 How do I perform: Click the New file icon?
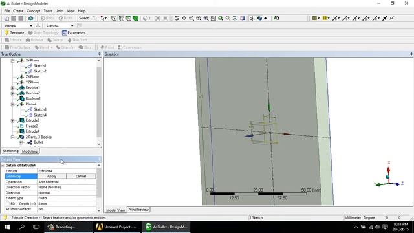point(6,18)
